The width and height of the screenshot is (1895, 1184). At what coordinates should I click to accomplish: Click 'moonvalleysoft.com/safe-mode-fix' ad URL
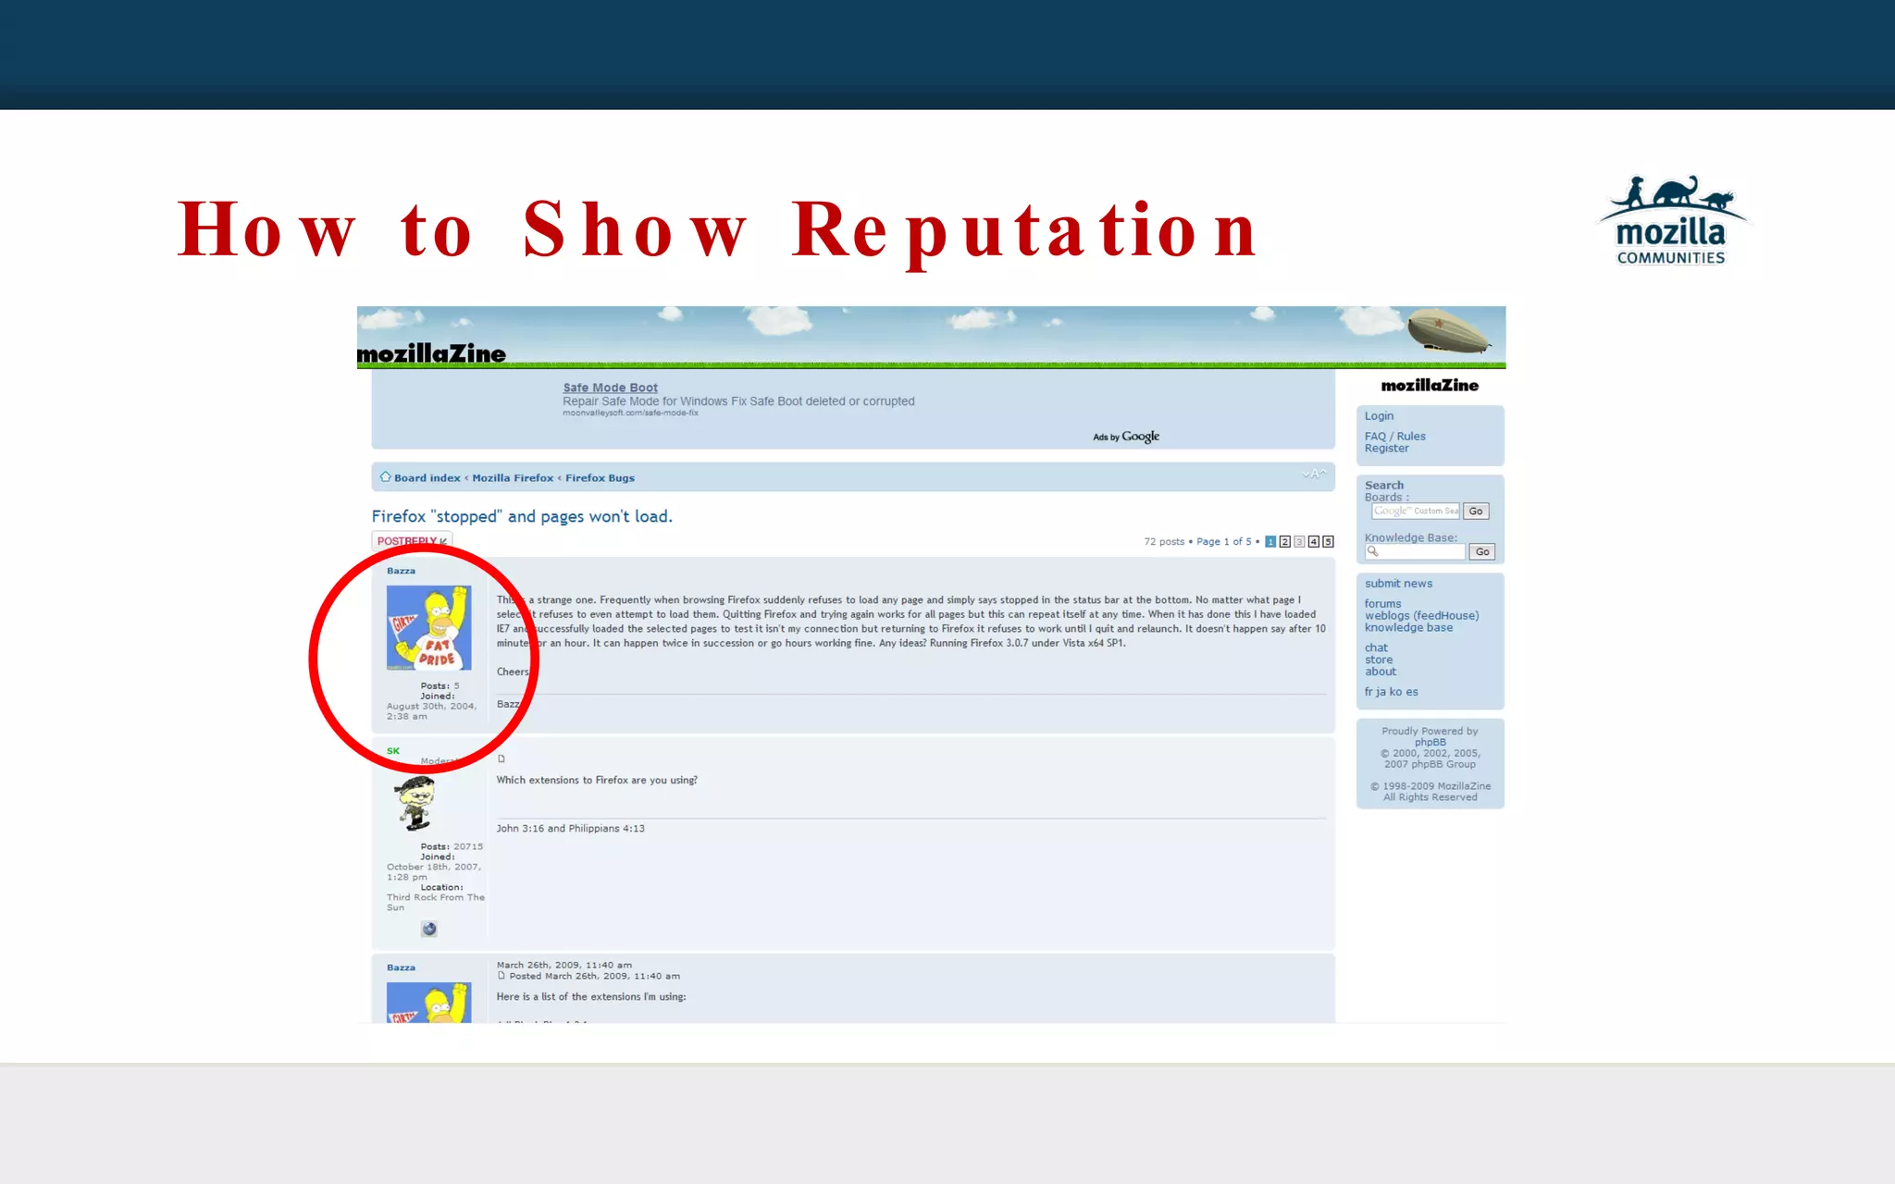coord(630,413)
